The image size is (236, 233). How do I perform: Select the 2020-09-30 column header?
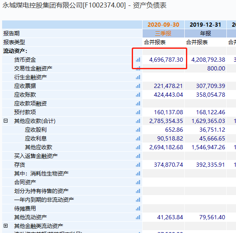coord(163,25)
